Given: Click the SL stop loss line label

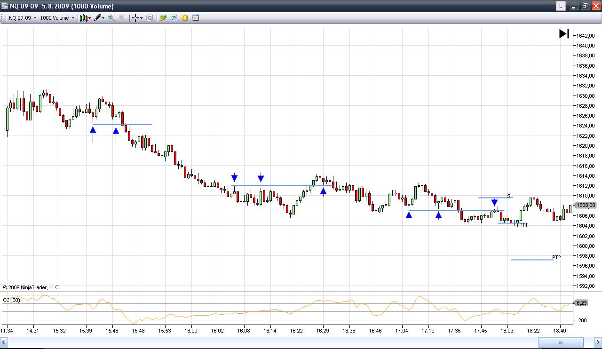Looking at the screenshot, I should tap(510, 196).
